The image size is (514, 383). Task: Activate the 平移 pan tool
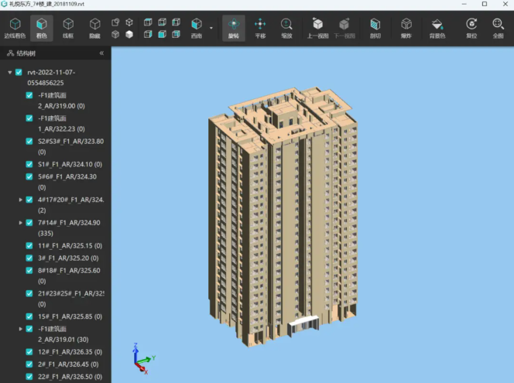pyautogui.click(x=260, y=28)
